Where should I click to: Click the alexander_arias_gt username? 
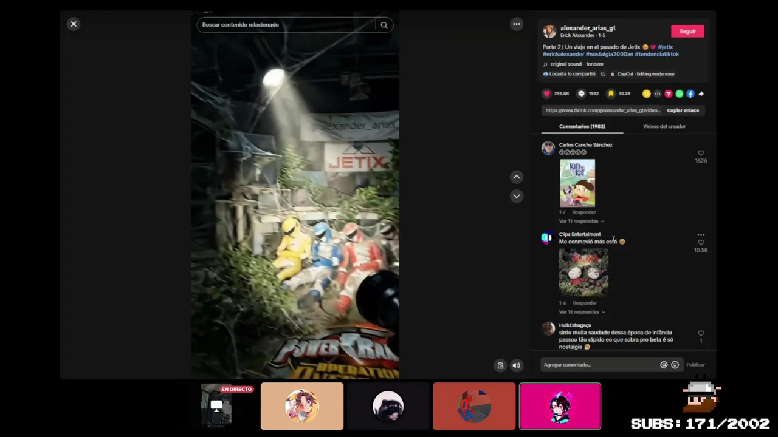tap(588, 28)
